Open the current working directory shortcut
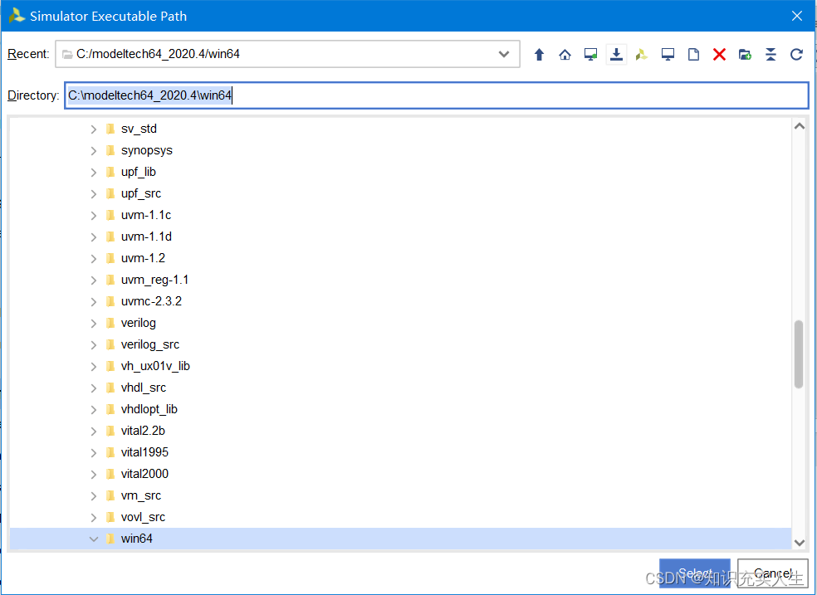The image size is (817, 595). point(590,55)
